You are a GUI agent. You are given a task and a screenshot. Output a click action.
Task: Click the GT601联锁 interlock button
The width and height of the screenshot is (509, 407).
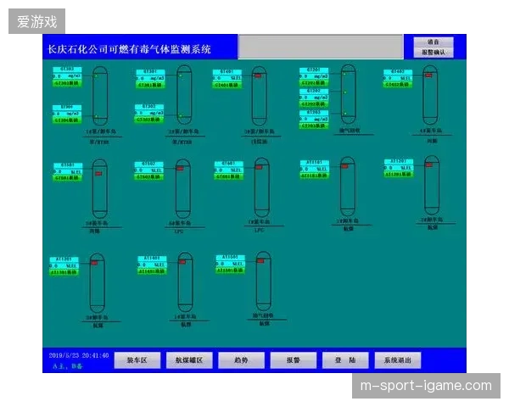tap(228, 176)
